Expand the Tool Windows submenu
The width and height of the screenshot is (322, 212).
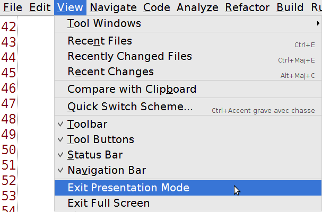click(104, 24)
